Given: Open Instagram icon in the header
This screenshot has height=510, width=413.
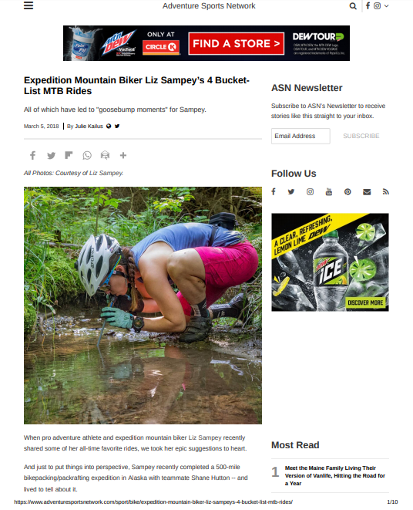Looking at the screenshot, I should [377, 5].
